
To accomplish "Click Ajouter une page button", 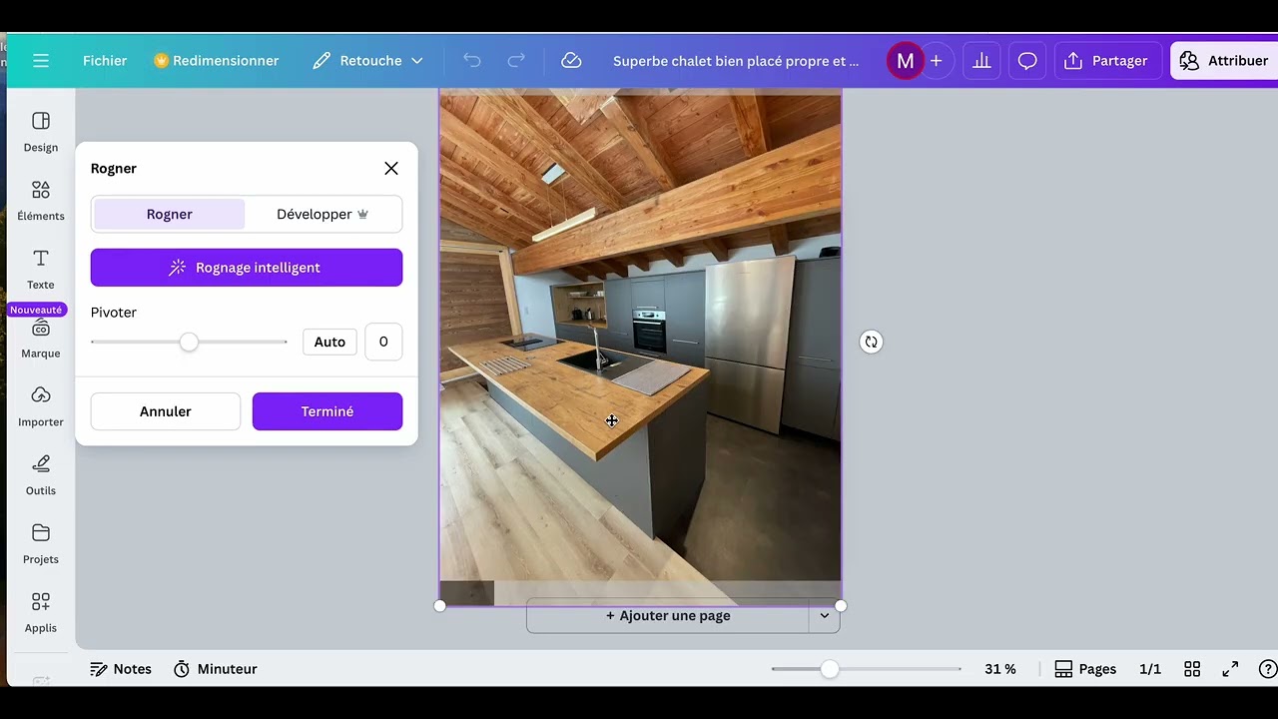I will point(668,616).
